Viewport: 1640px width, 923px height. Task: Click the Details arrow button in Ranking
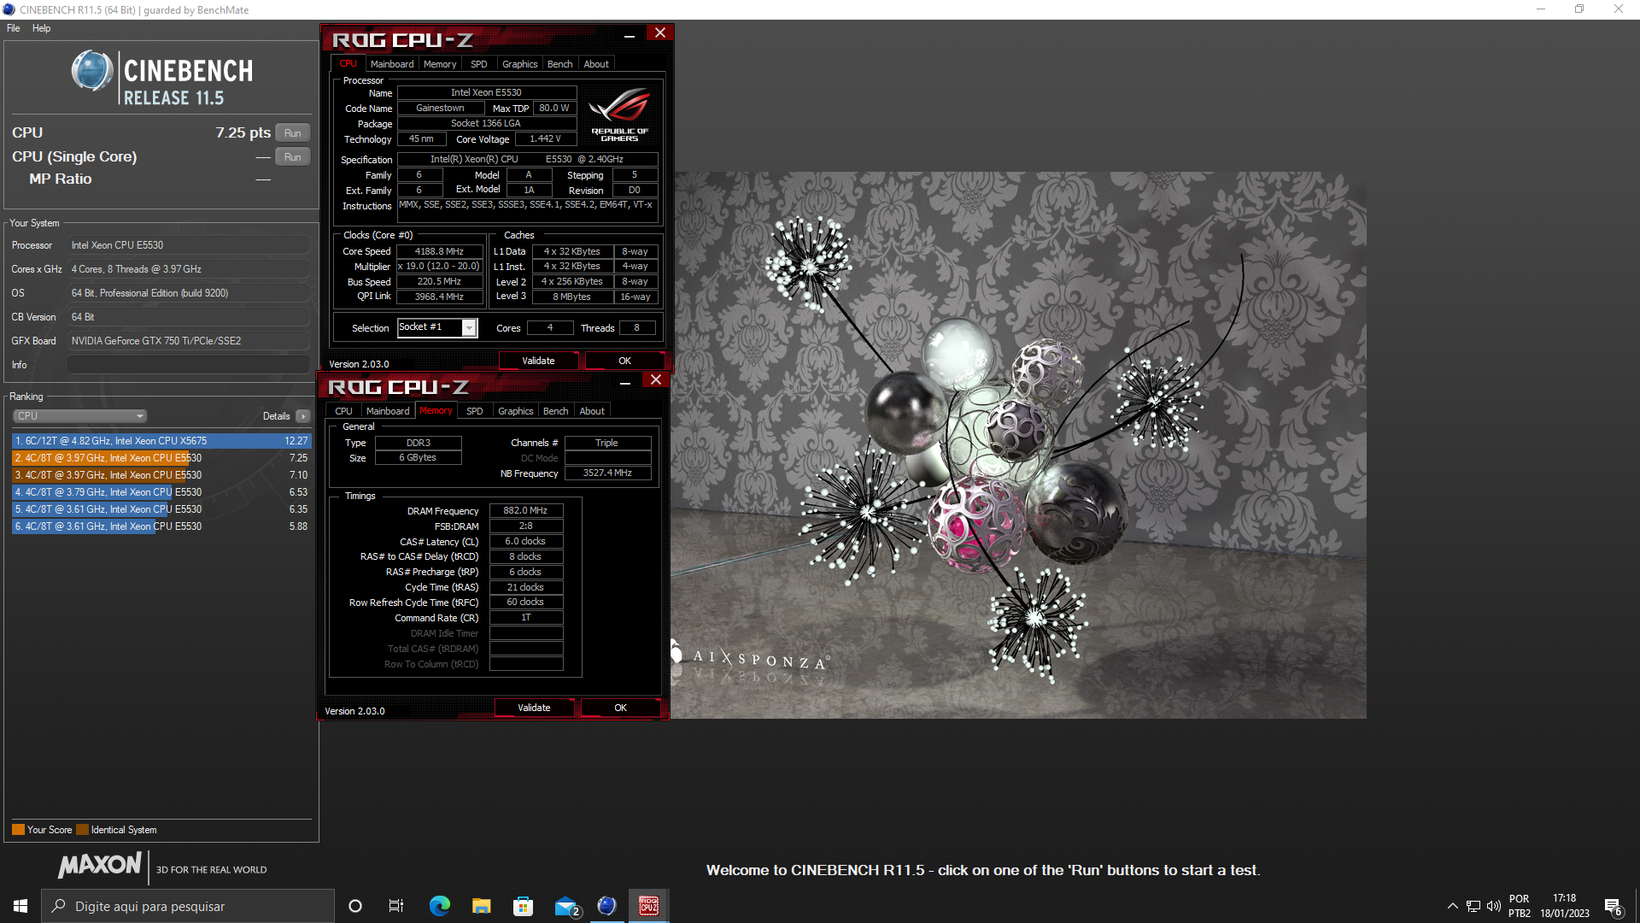pos(303,416)
